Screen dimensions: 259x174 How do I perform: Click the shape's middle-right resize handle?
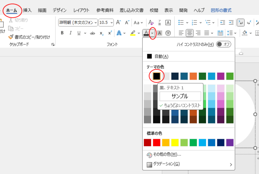(x=255, y=114)
